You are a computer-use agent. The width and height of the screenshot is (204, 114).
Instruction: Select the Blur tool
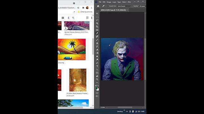pos(97,56)
